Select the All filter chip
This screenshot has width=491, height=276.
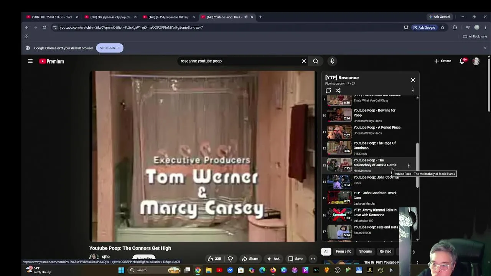tap(326, 251)
